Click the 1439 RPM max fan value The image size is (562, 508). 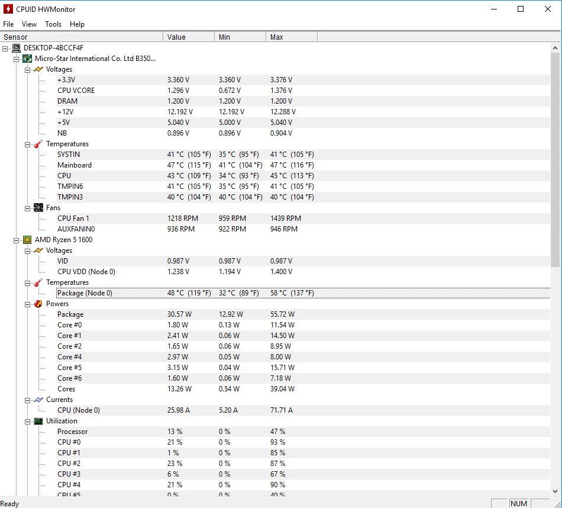(286, 218)
